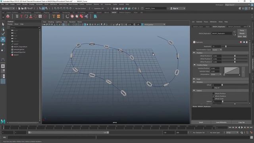Collapse the Position Ramp section
Screen dimensions: 254x143
194,65
